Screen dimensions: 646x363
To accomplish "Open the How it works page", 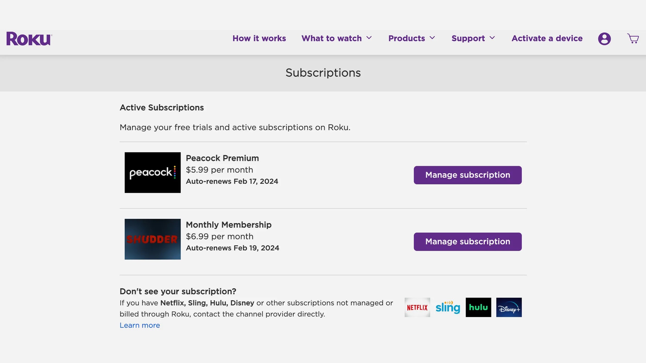I will [259, 38].
